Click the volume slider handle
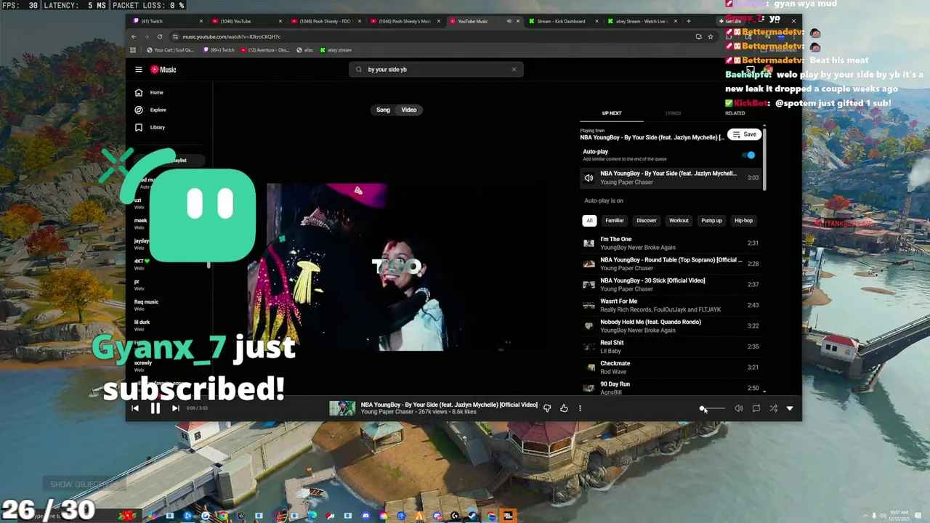 click(702, 409)
